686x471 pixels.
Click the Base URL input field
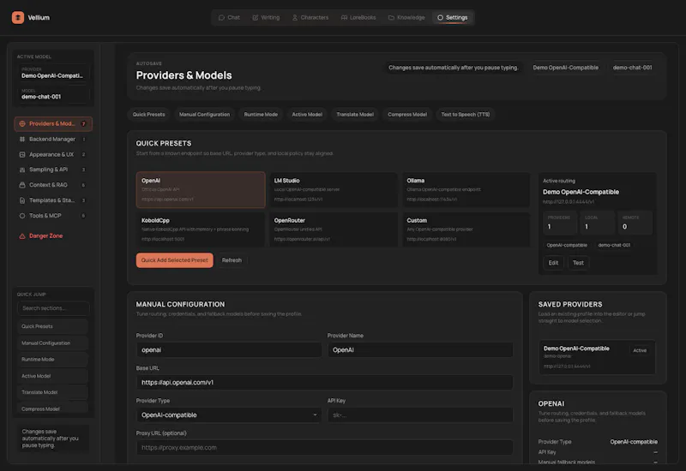point(325,382)
